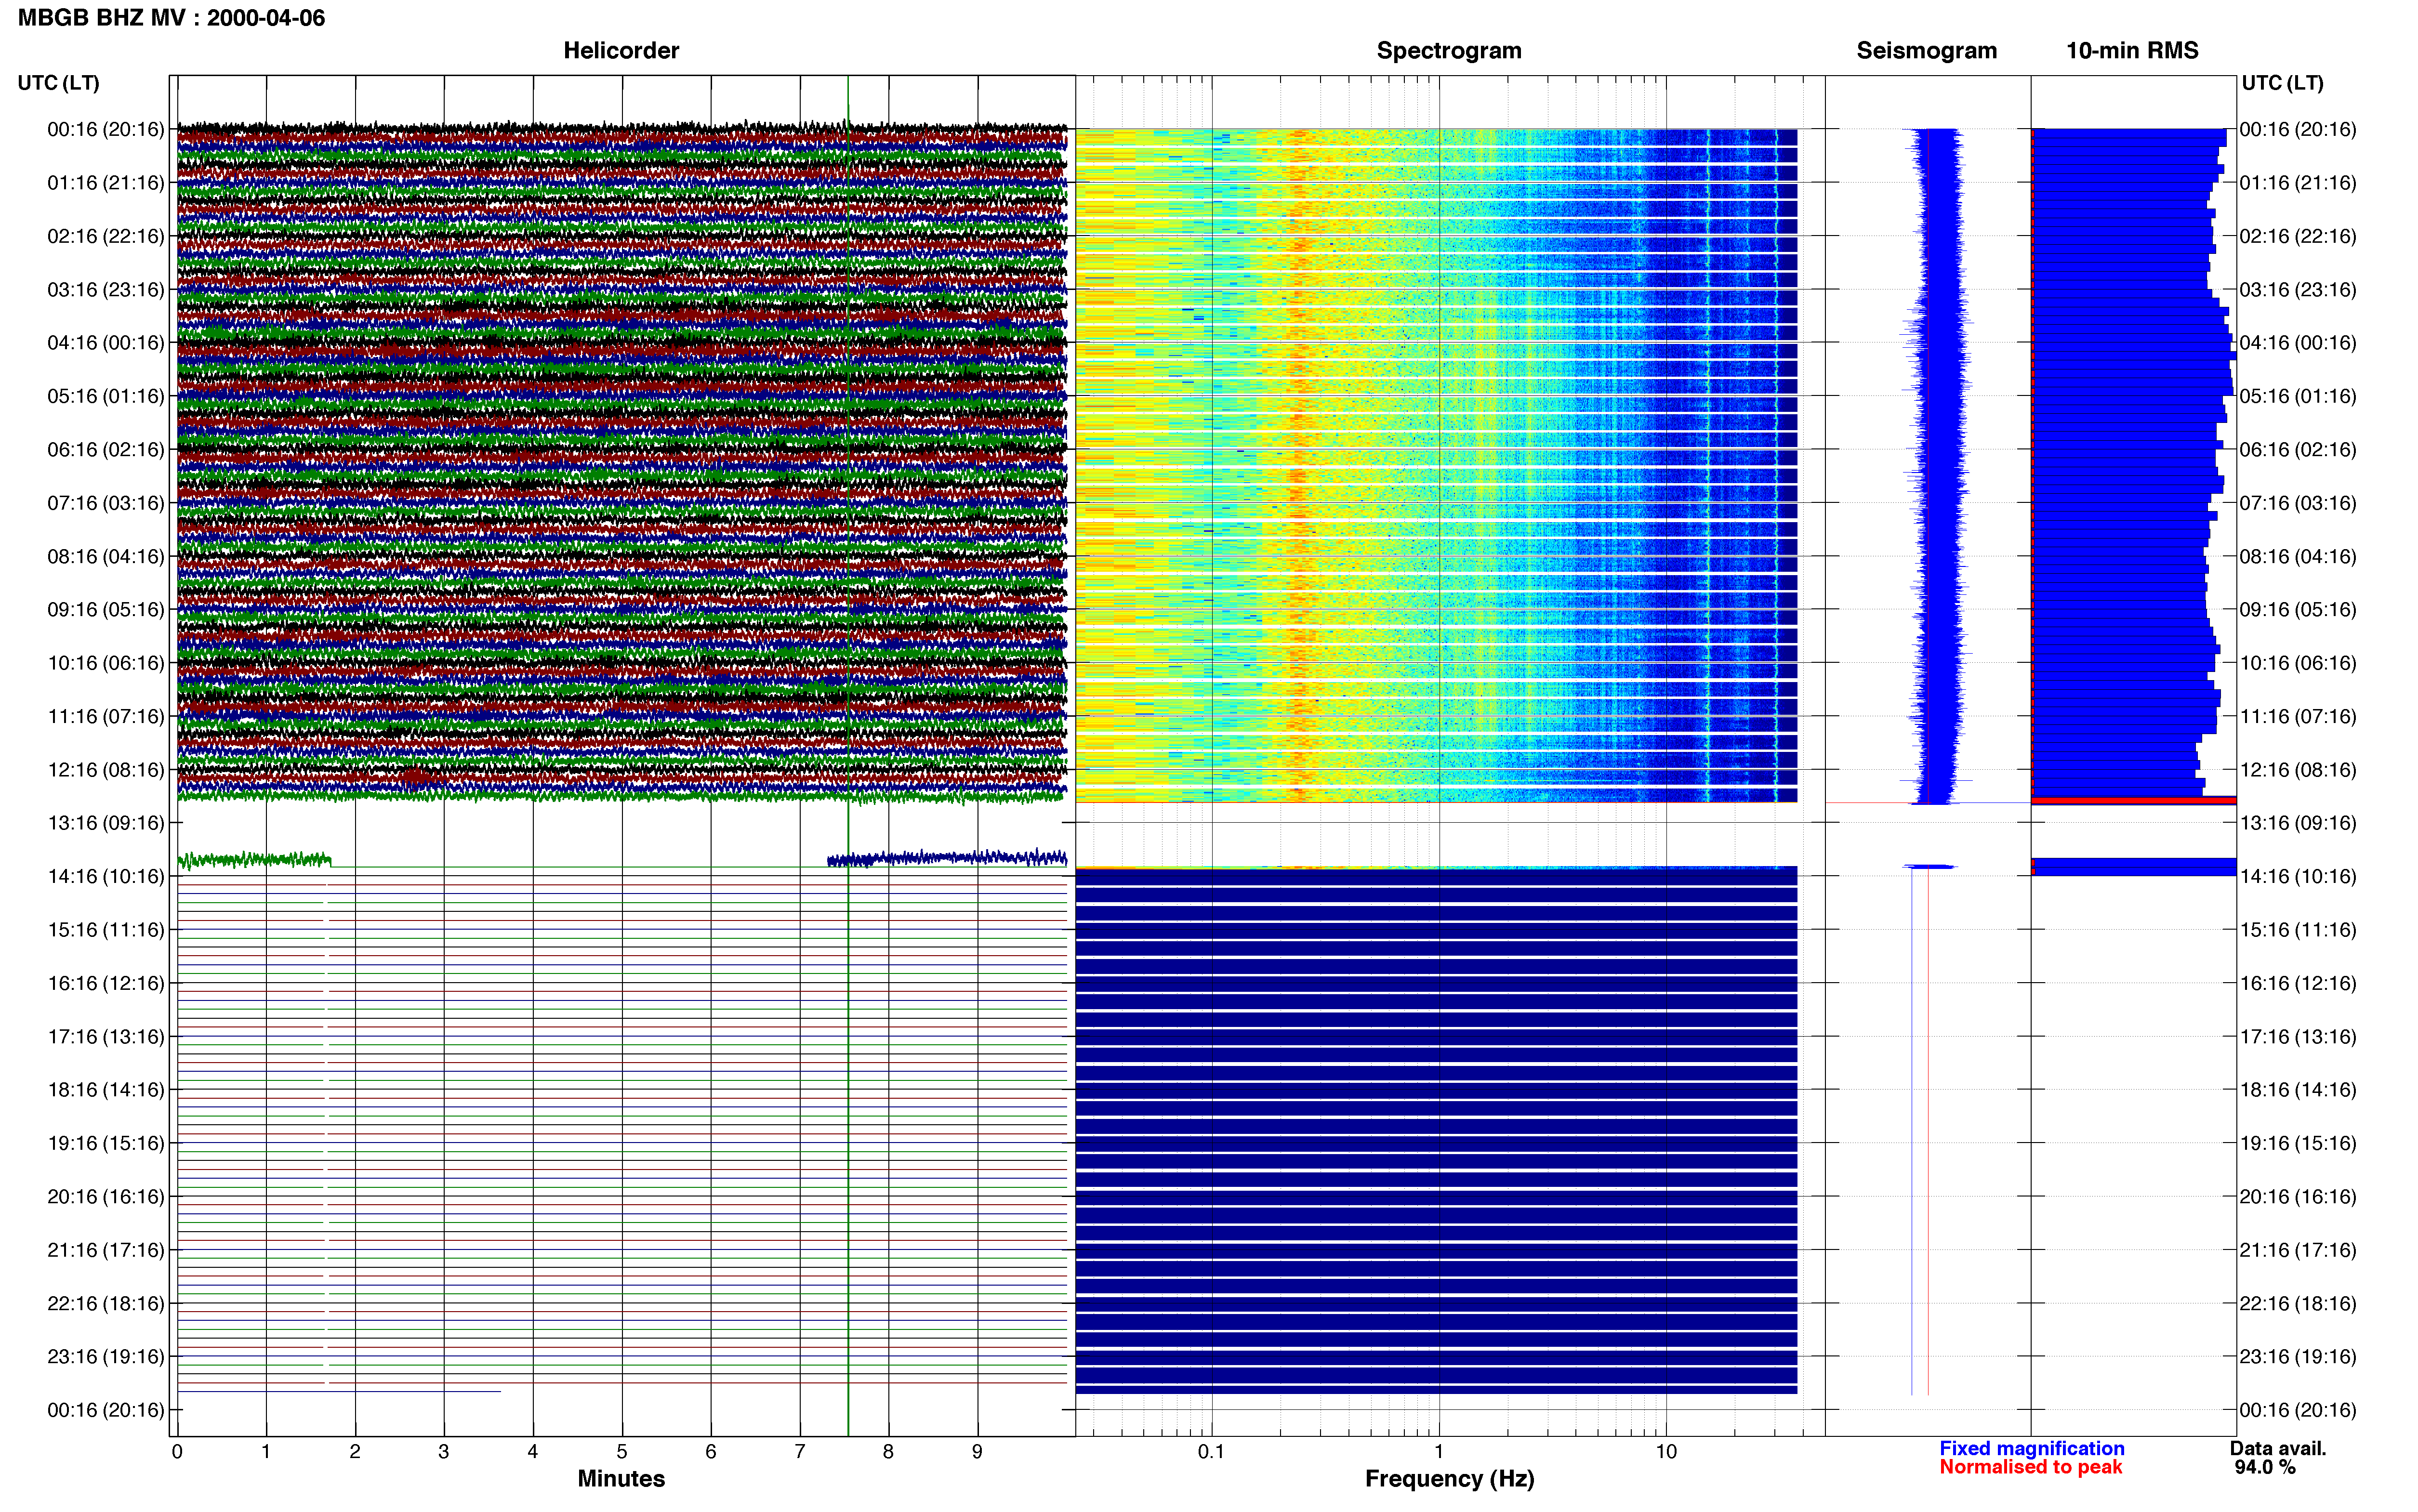Click the 10 Hz frequency tick label
Screen dimensions: 2418x1512
(1666, 1451)
